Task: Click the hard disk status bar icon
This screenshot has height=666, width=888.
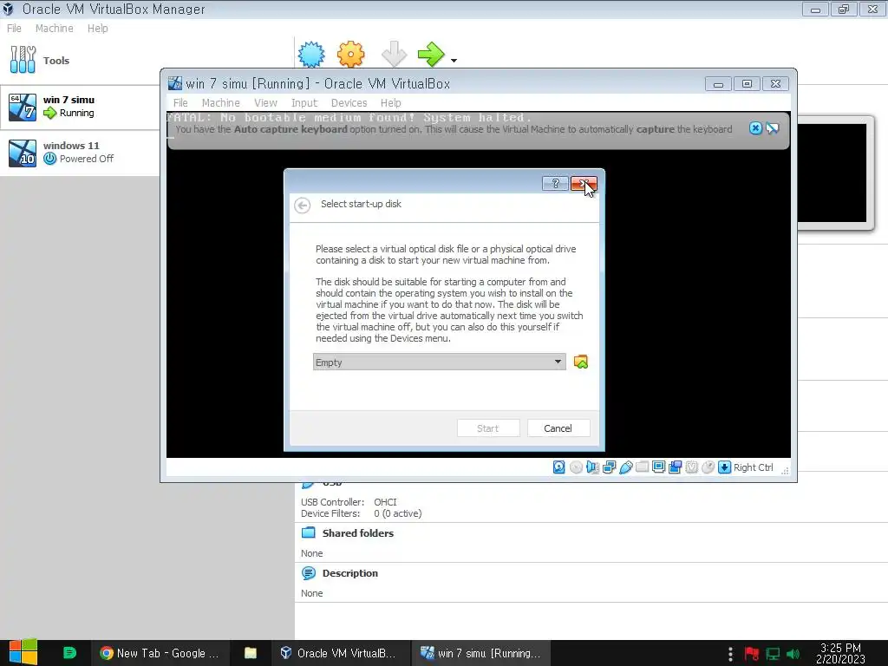Action: pyautogui.click(x=559, y=467)
